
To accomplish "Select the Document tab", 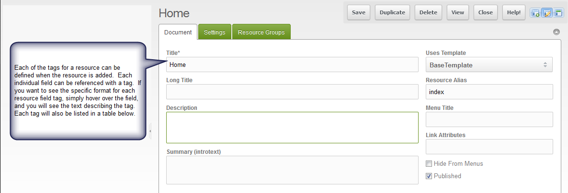I will point(178,32).
